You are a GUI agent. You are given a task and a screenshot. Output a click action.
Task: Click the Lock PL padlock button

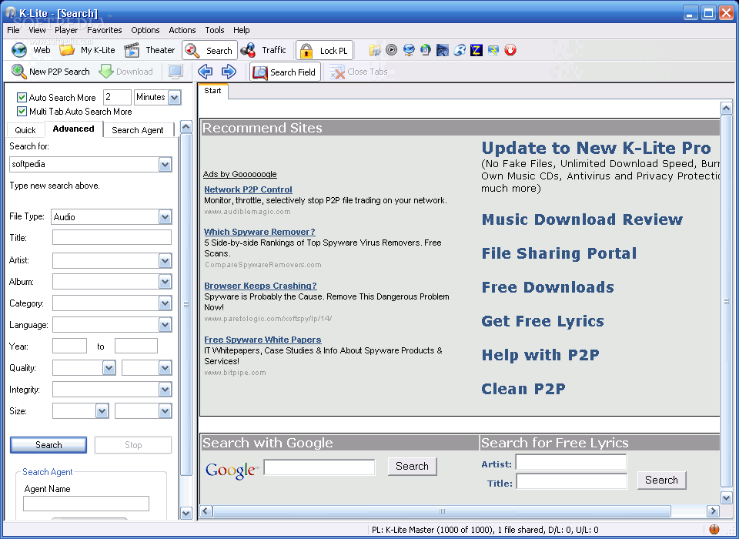pos(324,51)
